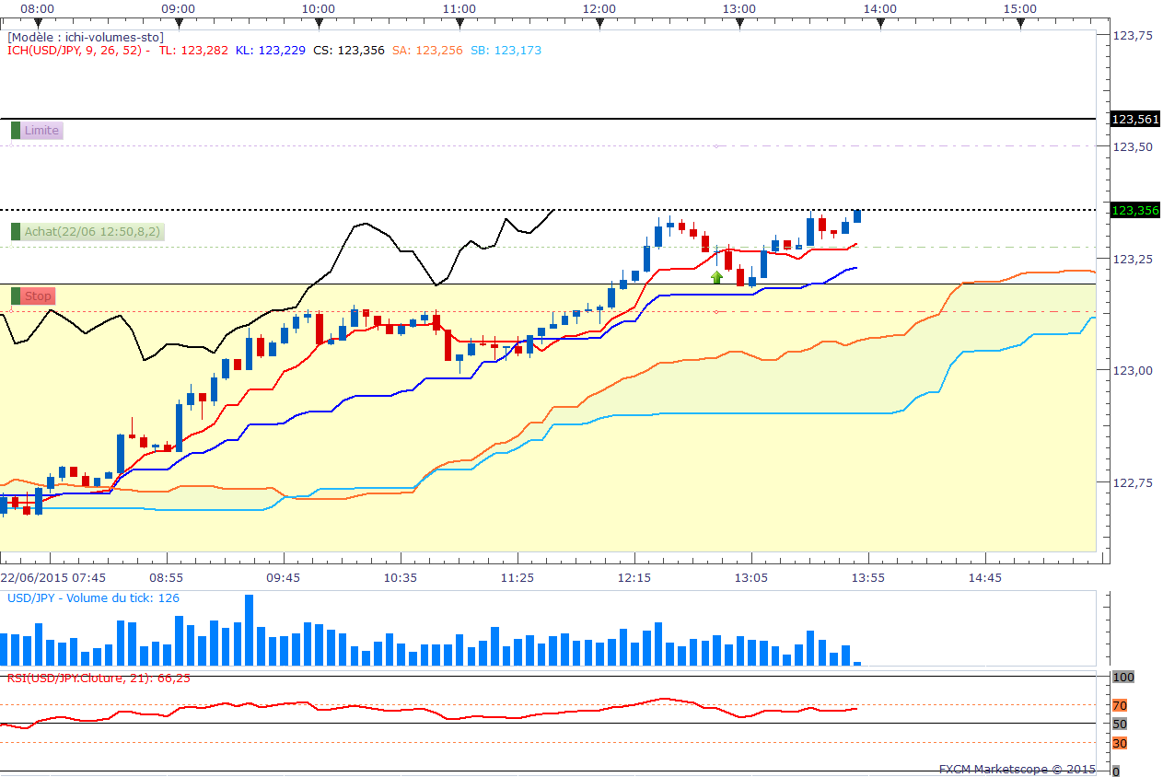The width and height of the screenshot is (1163, 777).
Task: Click the 123,25 price axis label
Action: (x=1133, y=259)
